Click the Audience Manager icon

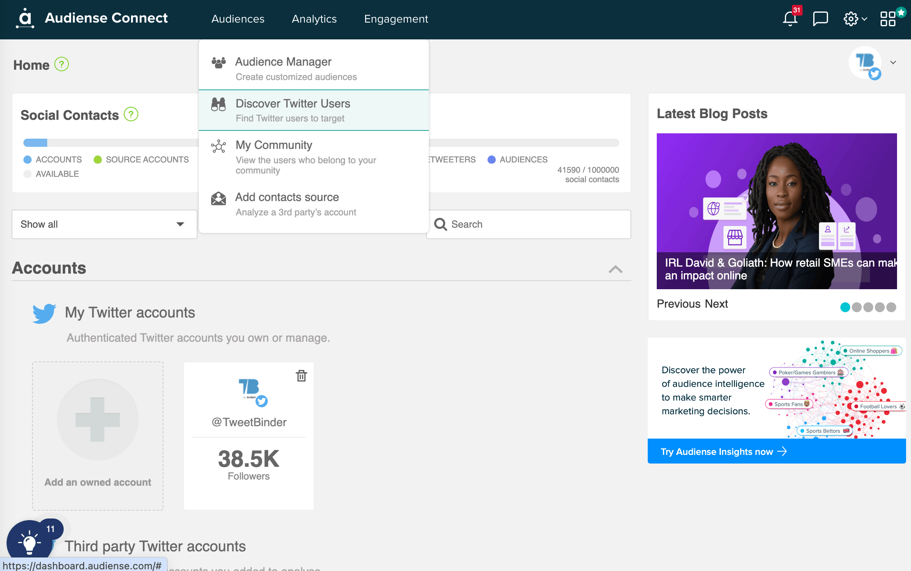(x=219, y=62)
